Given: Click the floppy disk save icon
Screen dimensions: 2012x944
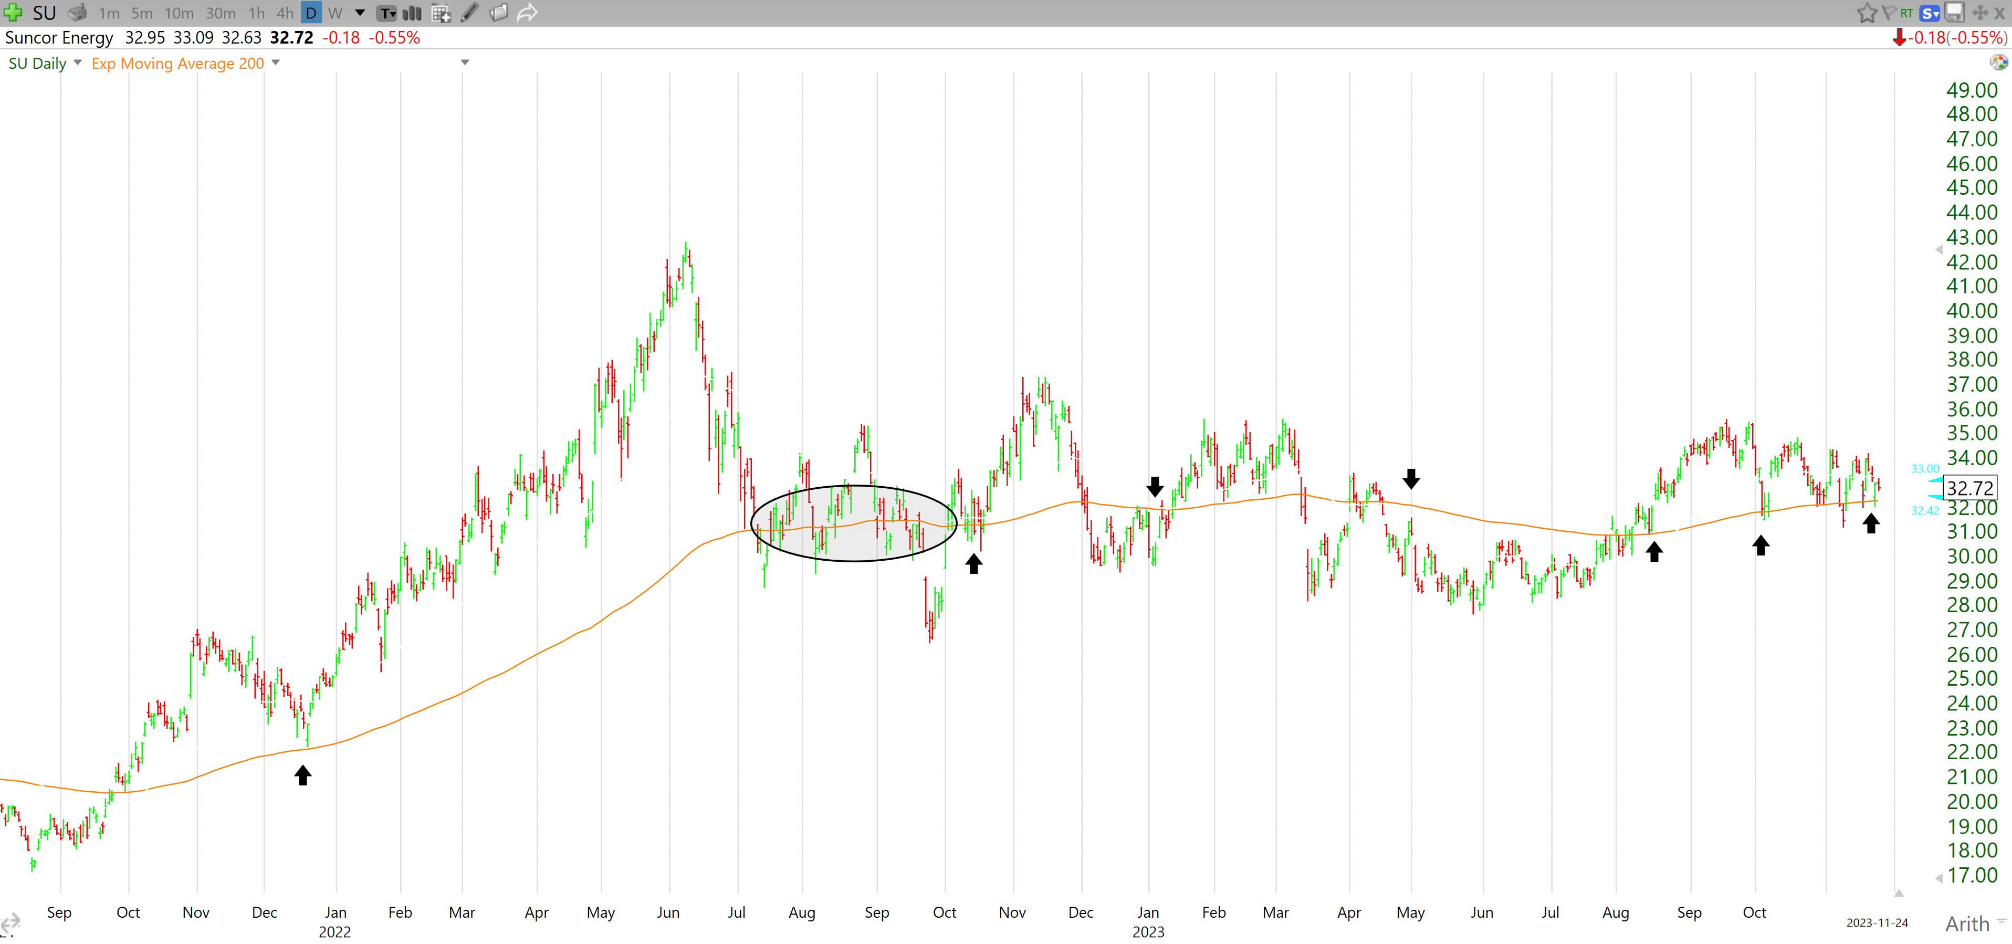Looking at the screenshot, I should coord(1953,13).
